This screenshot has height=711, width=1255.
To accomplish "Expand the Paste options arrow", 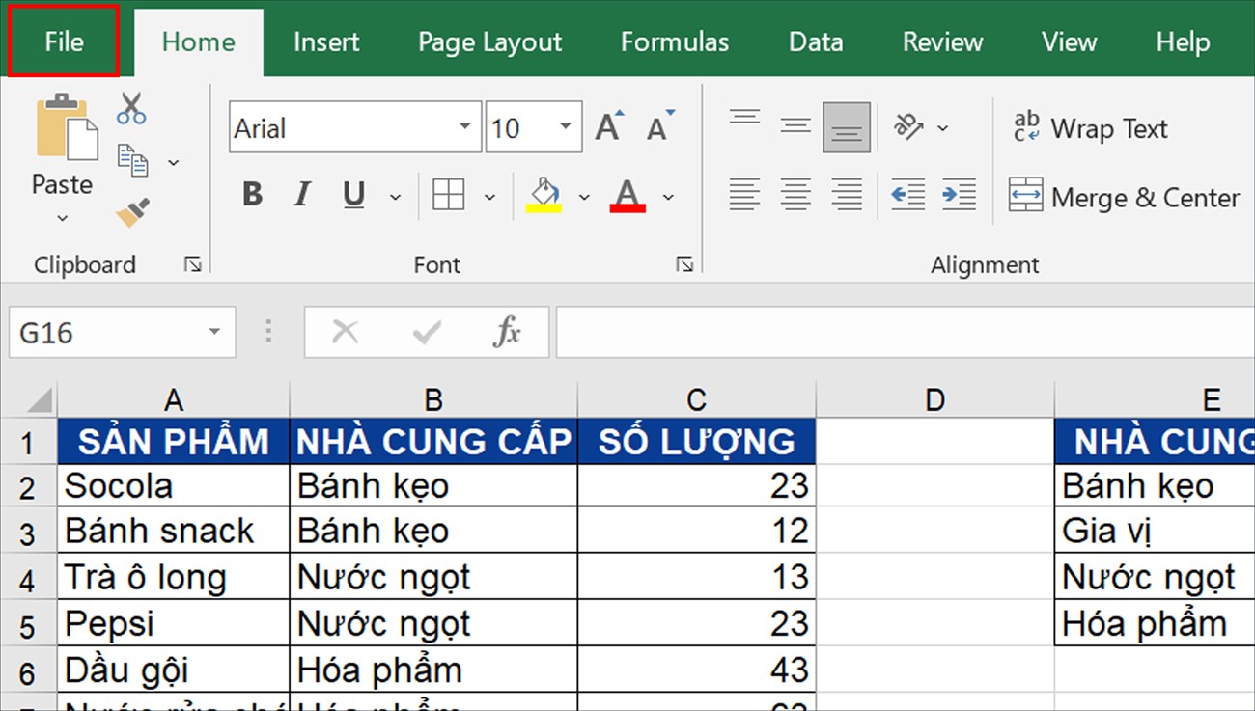I will tap(63, 219).
